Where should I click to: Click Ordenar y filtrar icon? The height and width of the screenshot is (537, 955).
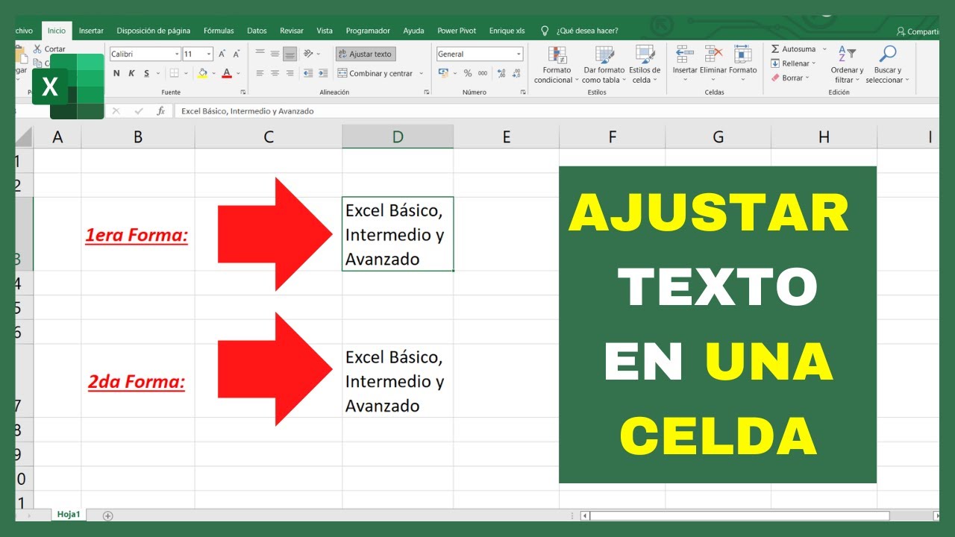[847, 54]
